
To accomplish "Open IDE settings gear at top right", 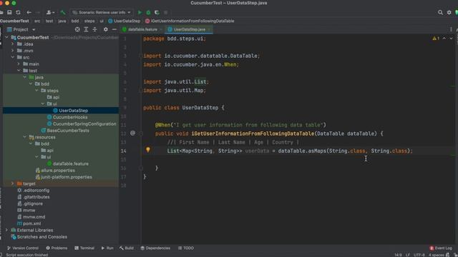I will 449,13.
